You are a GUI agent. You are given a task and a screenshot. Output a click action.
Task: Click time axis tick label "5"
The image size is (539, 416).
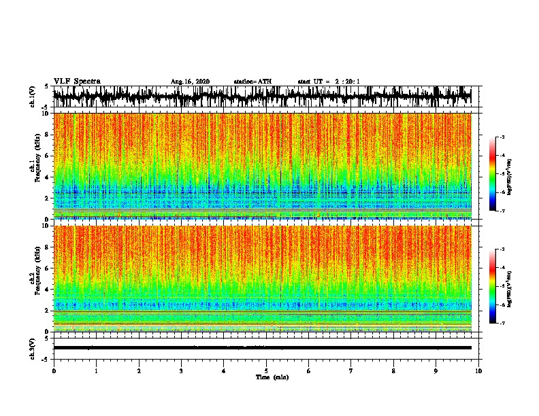pos(266,371)
